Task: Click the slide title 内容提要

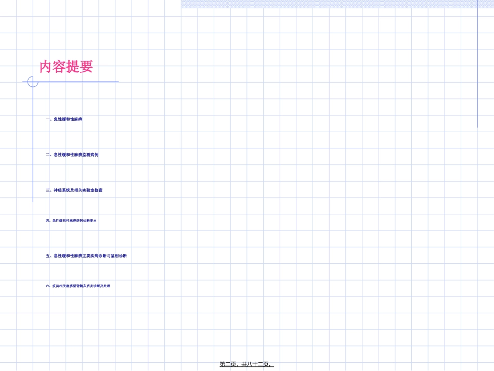Action: (x=66, y=67)
